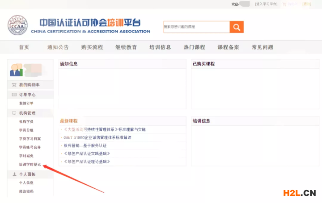The image size is (322, 203).
Task: Click the user avatar image in sidebar
Action: point(17,69)
